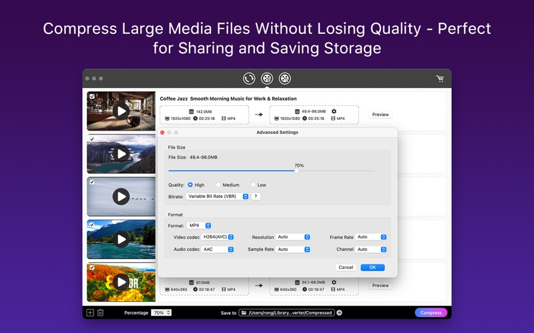The image size is (534, 333).
Task: Select High quality radio button
Action: click(190, 184)
